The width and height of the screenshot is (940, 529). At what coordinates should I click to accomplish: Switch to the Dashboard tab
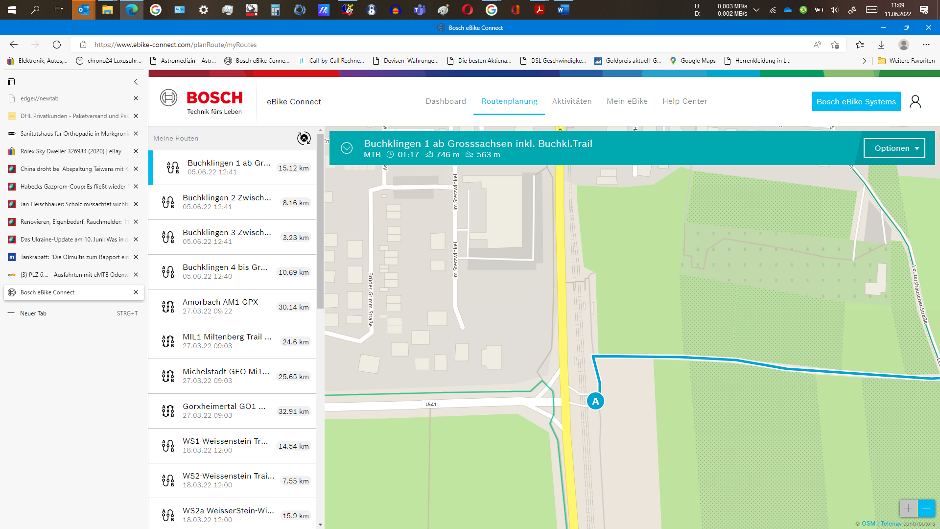point(446,101)
